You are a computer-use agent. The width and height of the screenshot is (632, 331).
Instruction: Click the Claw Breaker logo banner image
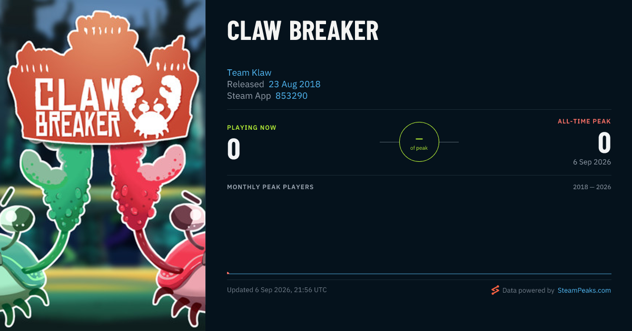pos(103,79)
